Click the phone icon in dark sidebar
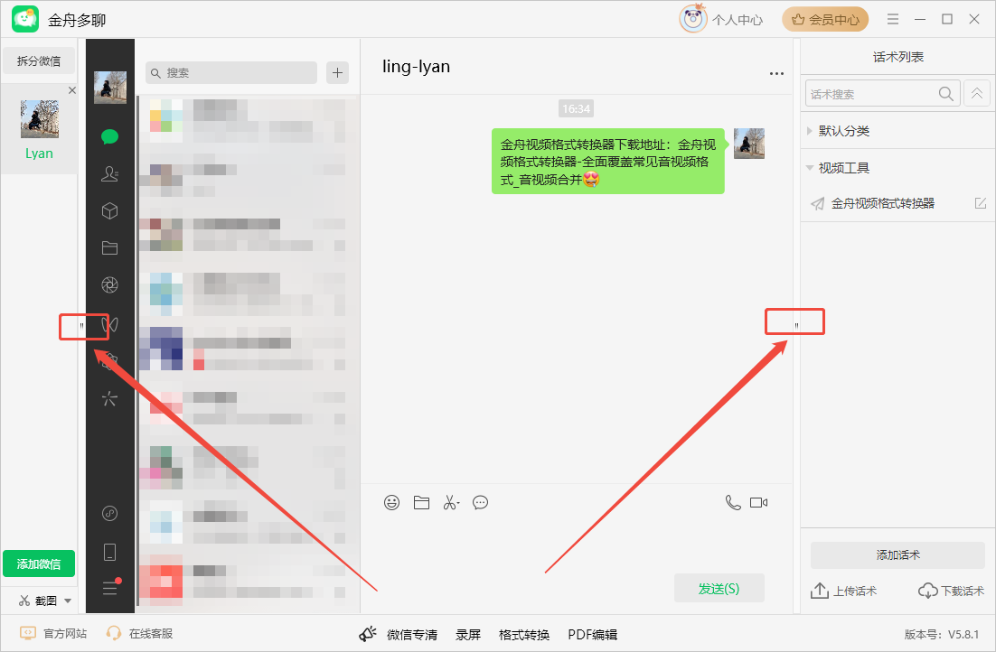 tap(110, 552)
